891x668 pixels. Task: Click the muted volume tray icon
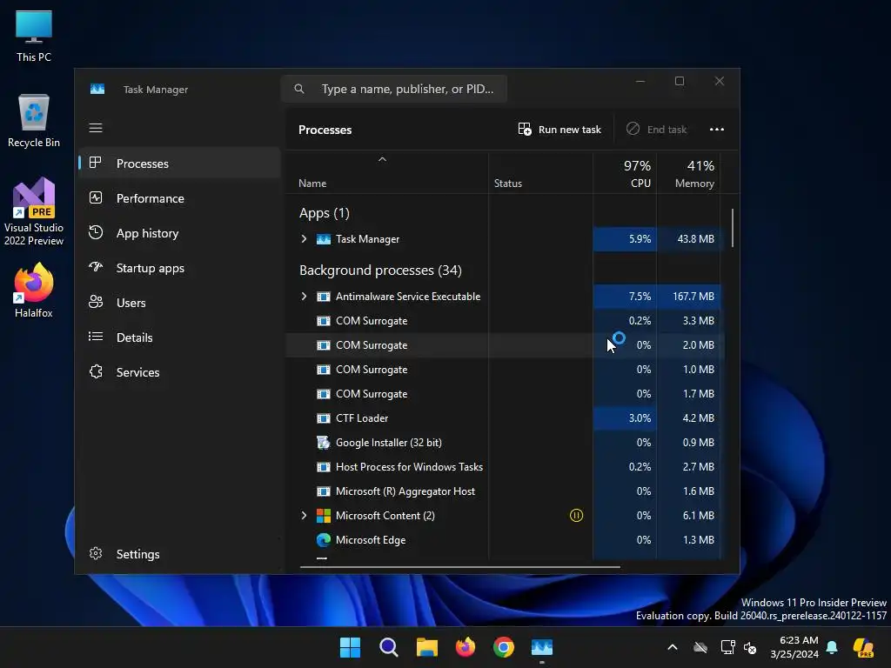click(750, 647)
